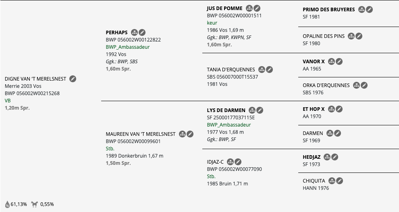Open pedigree tree icon next to PERHAPS
Viewport: 399px width, 212px height.
point(134,33)
